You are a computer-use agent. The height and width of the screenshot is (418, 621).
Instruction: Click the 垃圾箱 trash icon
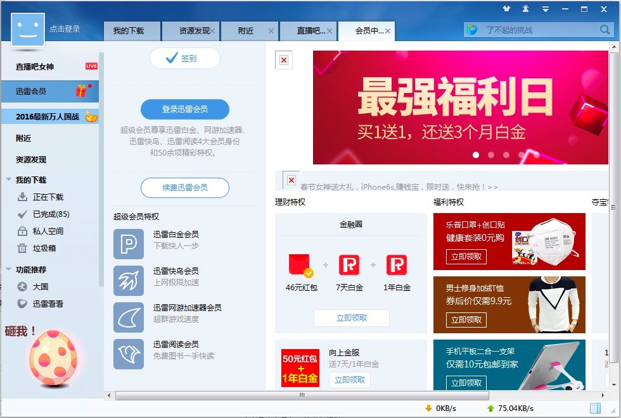click(23, 248)
